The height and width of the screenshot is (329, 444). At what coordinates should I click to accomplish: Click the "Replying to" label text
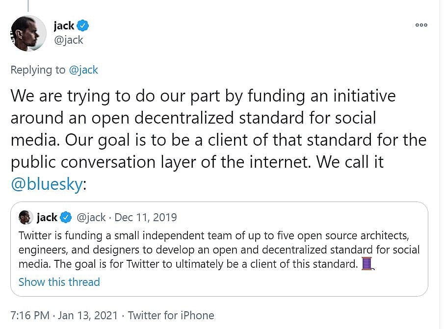[38, 70]
